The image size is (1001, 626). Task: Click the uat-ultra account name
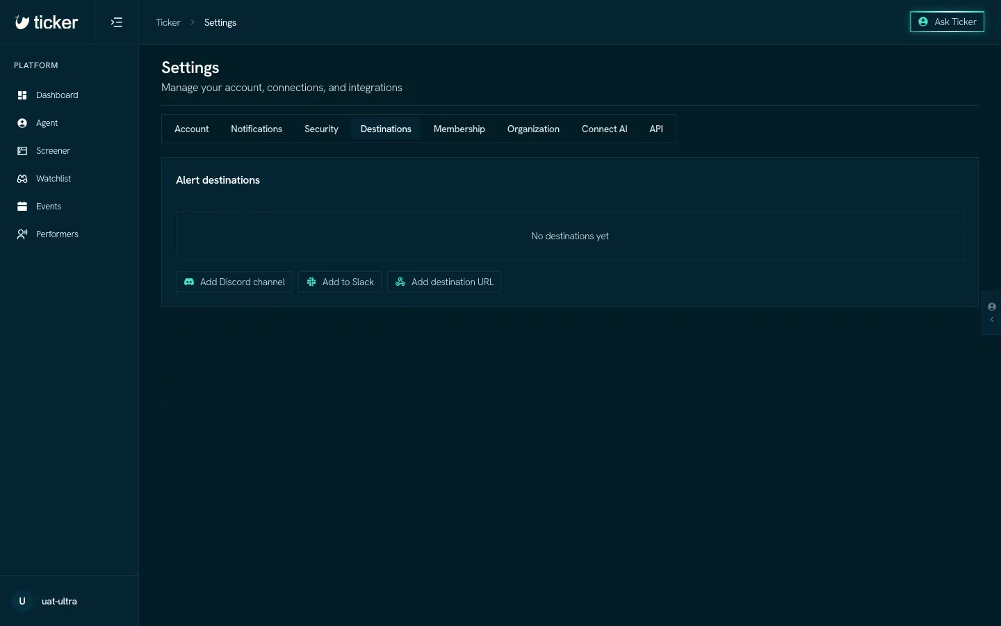click(x=59, y=601)
